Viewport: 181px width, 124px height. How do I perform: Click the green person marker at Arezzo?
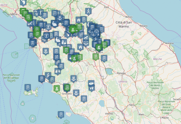[x=99, y=48]
